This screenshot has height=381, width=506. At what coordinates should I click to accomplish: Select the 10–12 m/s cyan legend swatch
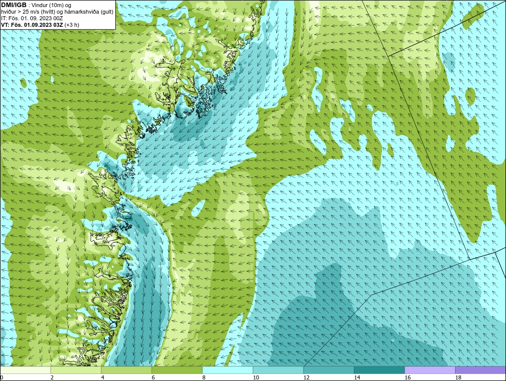278,370
